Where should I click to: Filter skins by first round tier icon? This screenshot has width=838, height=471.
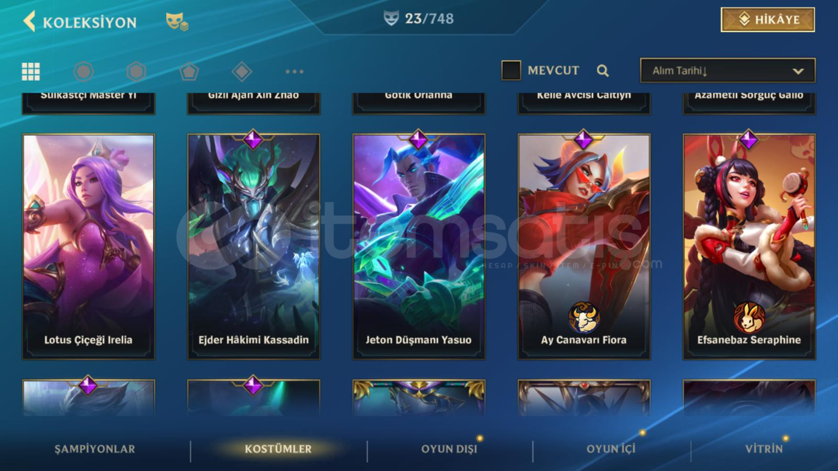[84, 71]
